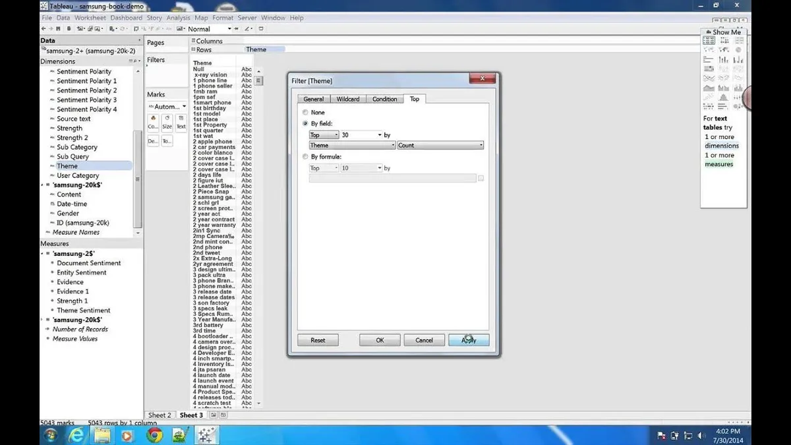Viewport: 791px width, 445px height.
Task: Switch to the General tab
Action: (314, 99)
